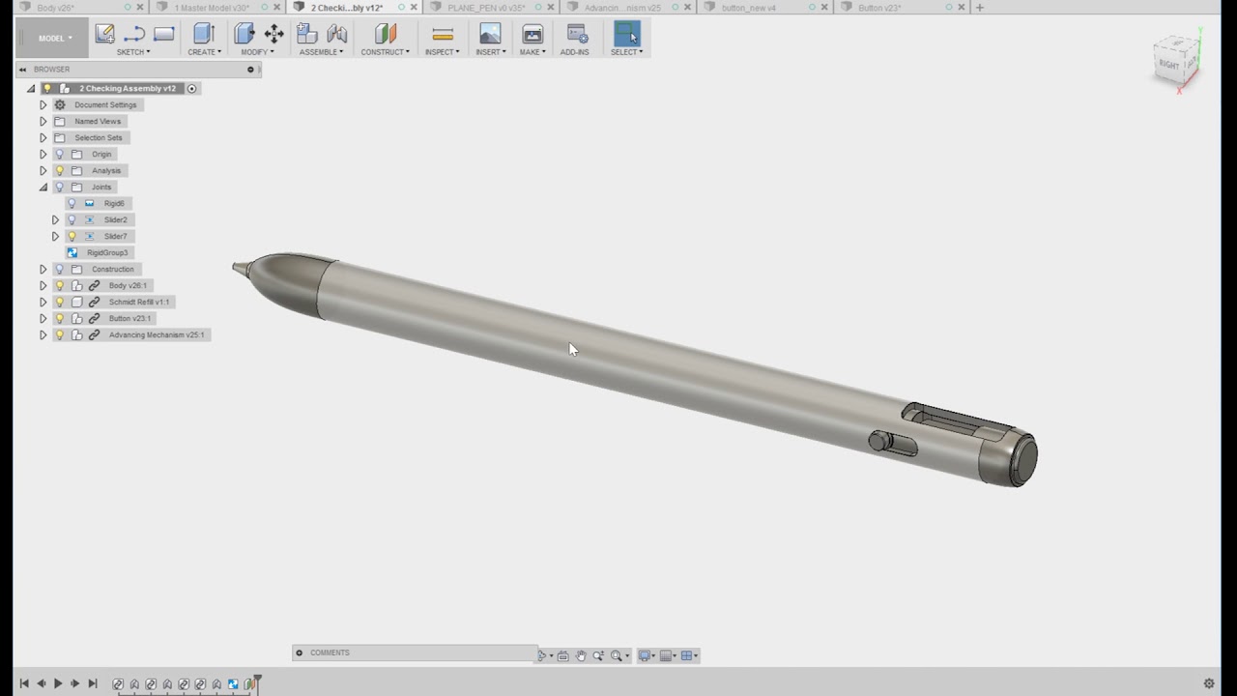Image resolution: width=1237 pixels, height=696 pixels.
Task: Click the Rigid6 joint type icon
Action: (x=90, y=203)
